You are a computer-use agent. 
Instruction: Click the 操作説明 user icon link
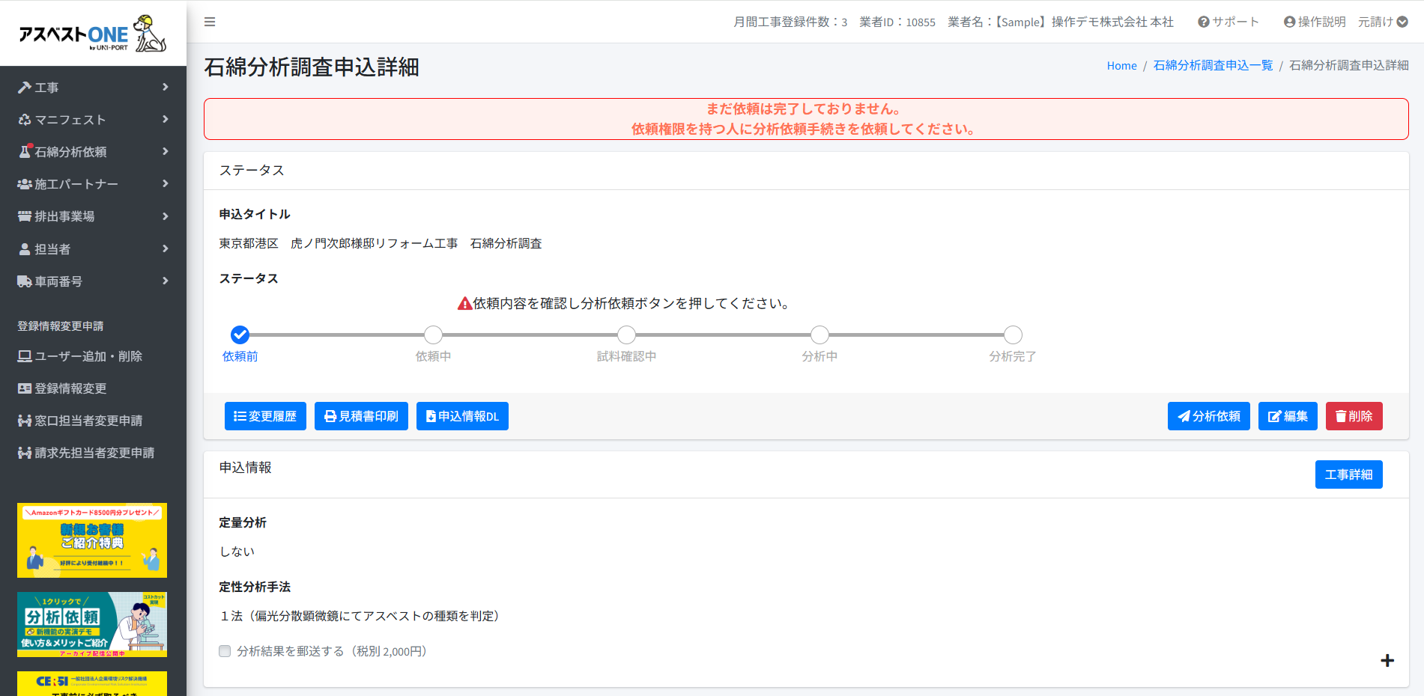1314,22
